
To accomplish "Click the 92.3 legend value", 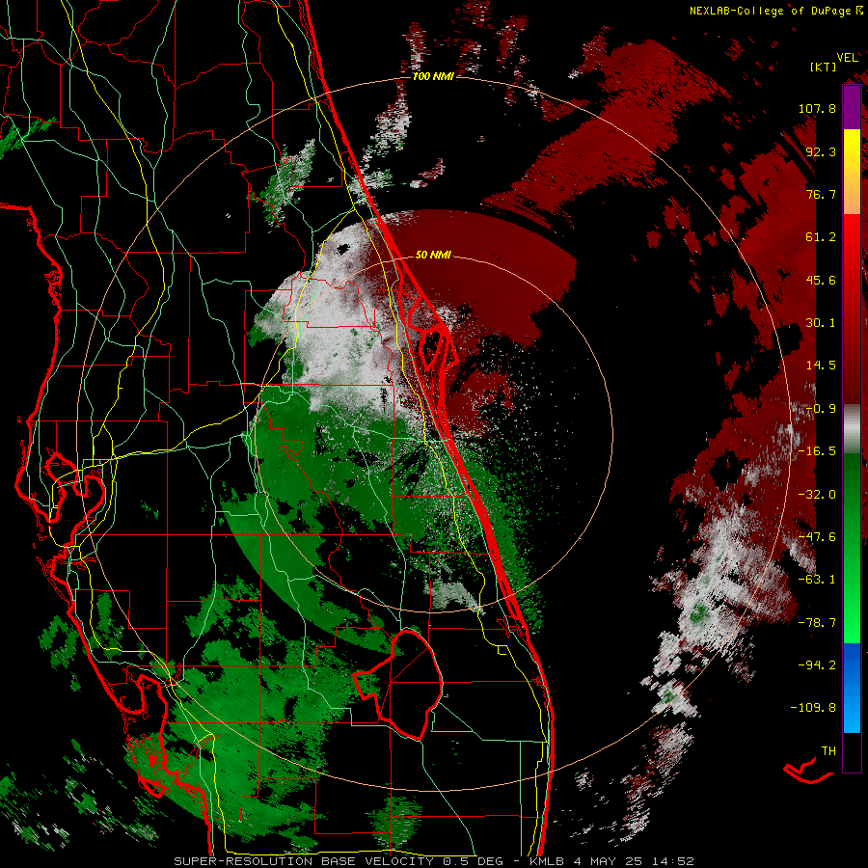I will [821, 151].
